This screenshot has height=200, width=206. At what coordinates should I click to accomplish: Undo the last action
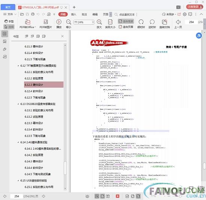pyautogui.click(x=38, y=14)
